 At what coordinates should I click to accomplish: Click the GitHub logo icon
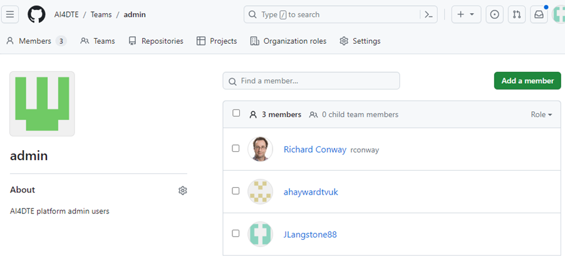(x=37, y=14)
